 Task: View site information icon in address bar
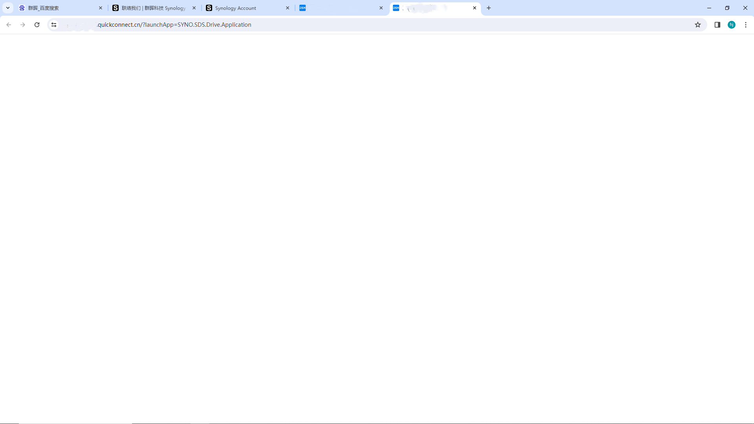tap(54, 25)
